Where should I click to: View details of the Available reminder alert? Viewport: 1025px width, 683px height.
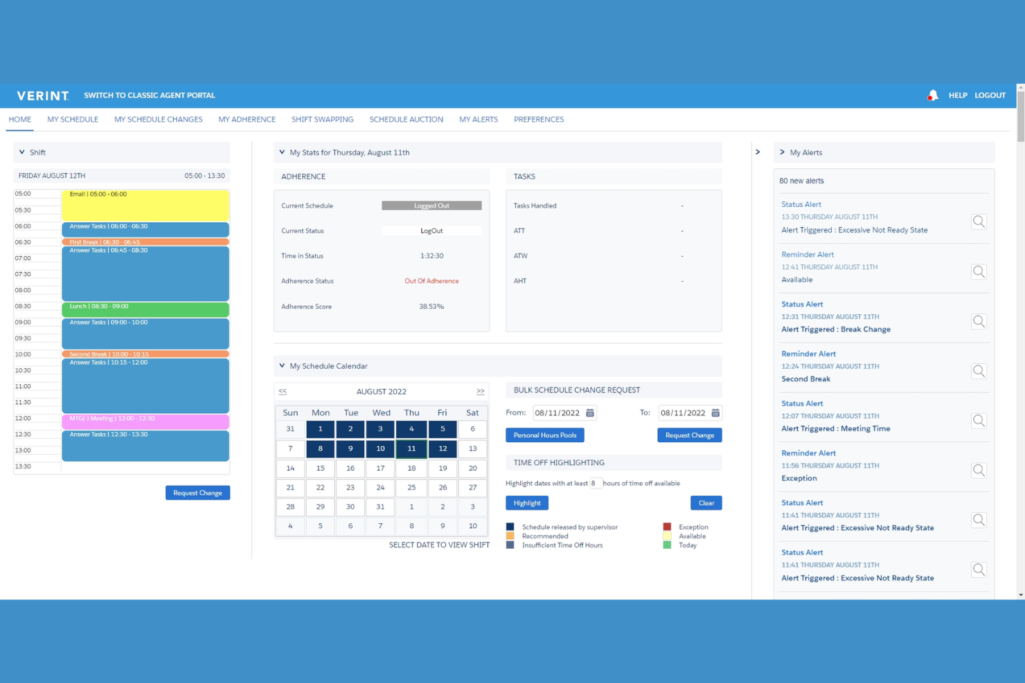(x=979, y=271)
